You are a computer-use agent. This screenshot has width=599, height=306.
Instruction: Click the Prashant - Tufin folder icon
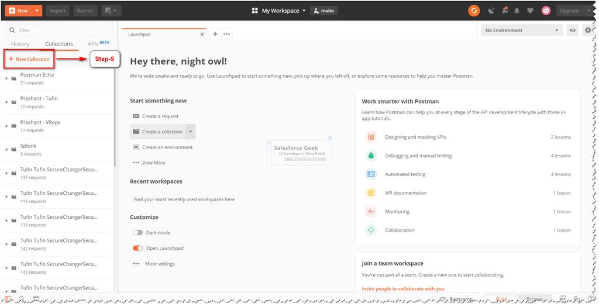[x=14, y=102]
